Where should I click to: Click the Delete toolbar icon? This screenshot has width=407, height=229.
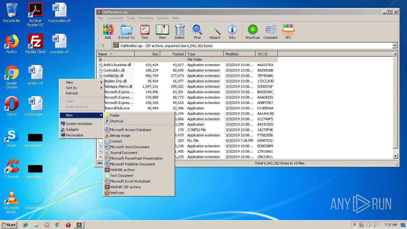click(x=179, y=32)
